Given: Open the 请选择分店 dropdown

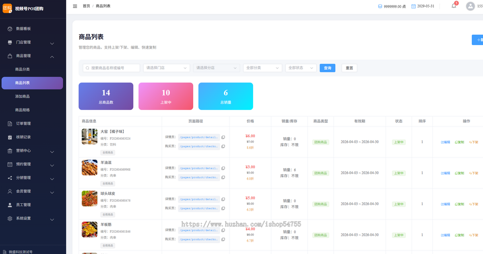Looking at the screenshot, I should [x=217, y=68].
